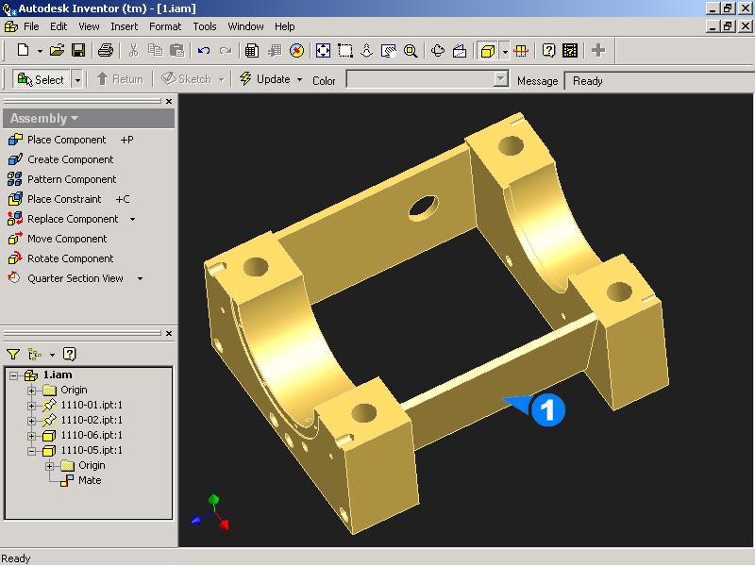Activate the Pan hand tool
This screenshot has height=566, width=755.
coord(367,51)
